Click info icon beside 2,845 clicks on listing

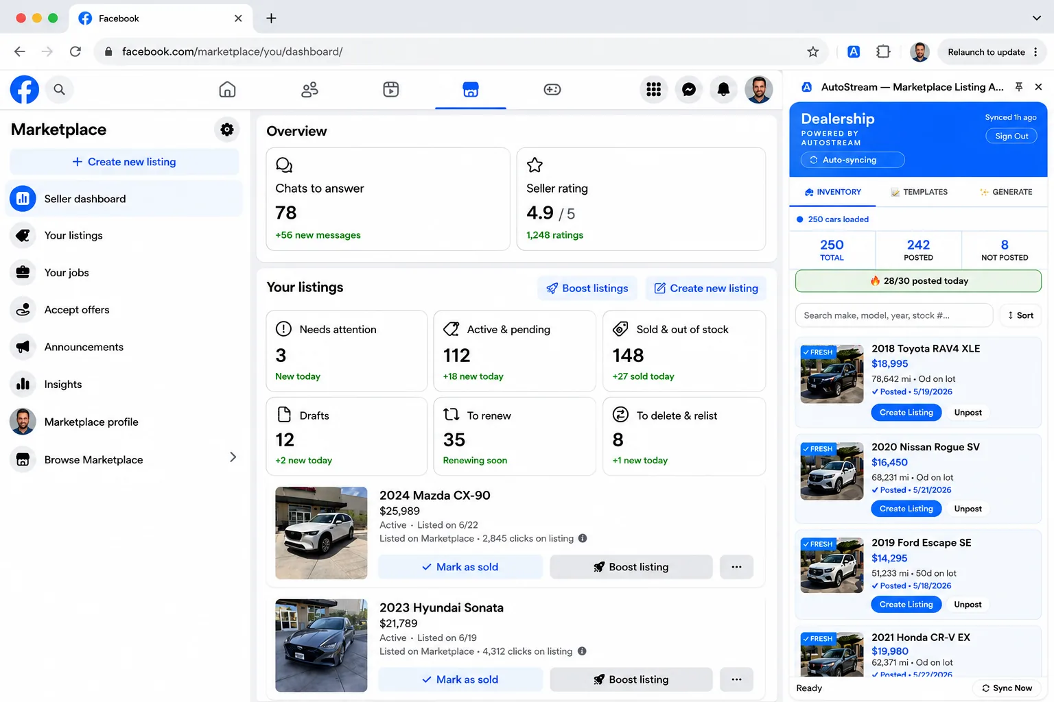coord(583,538)
